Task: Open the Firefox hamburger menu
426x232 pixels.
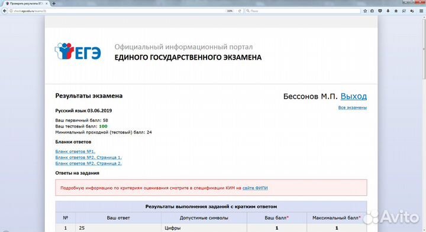Action: coord(421,11)
